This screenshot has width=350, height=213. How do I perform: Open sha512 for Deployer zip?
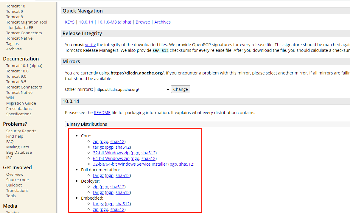pyautogui.click(x=117, y=187)
